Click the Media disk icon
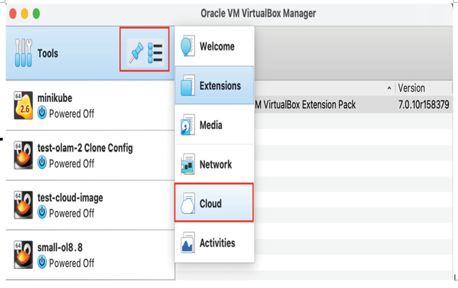Image resolution: width=458 pixels, height=288 pixels. click(x=187, y=125)
